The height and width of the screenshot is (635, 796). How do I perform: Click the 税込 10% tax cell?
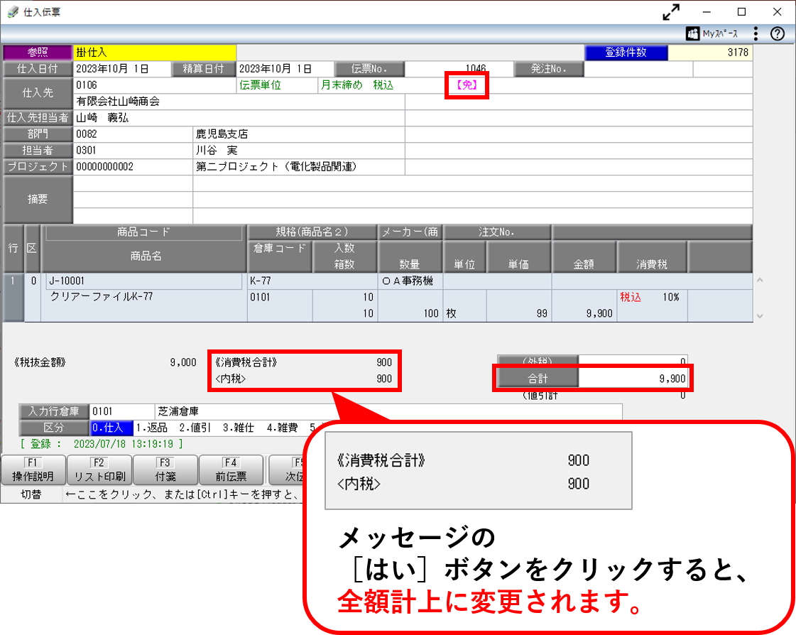tap(652, 297)
